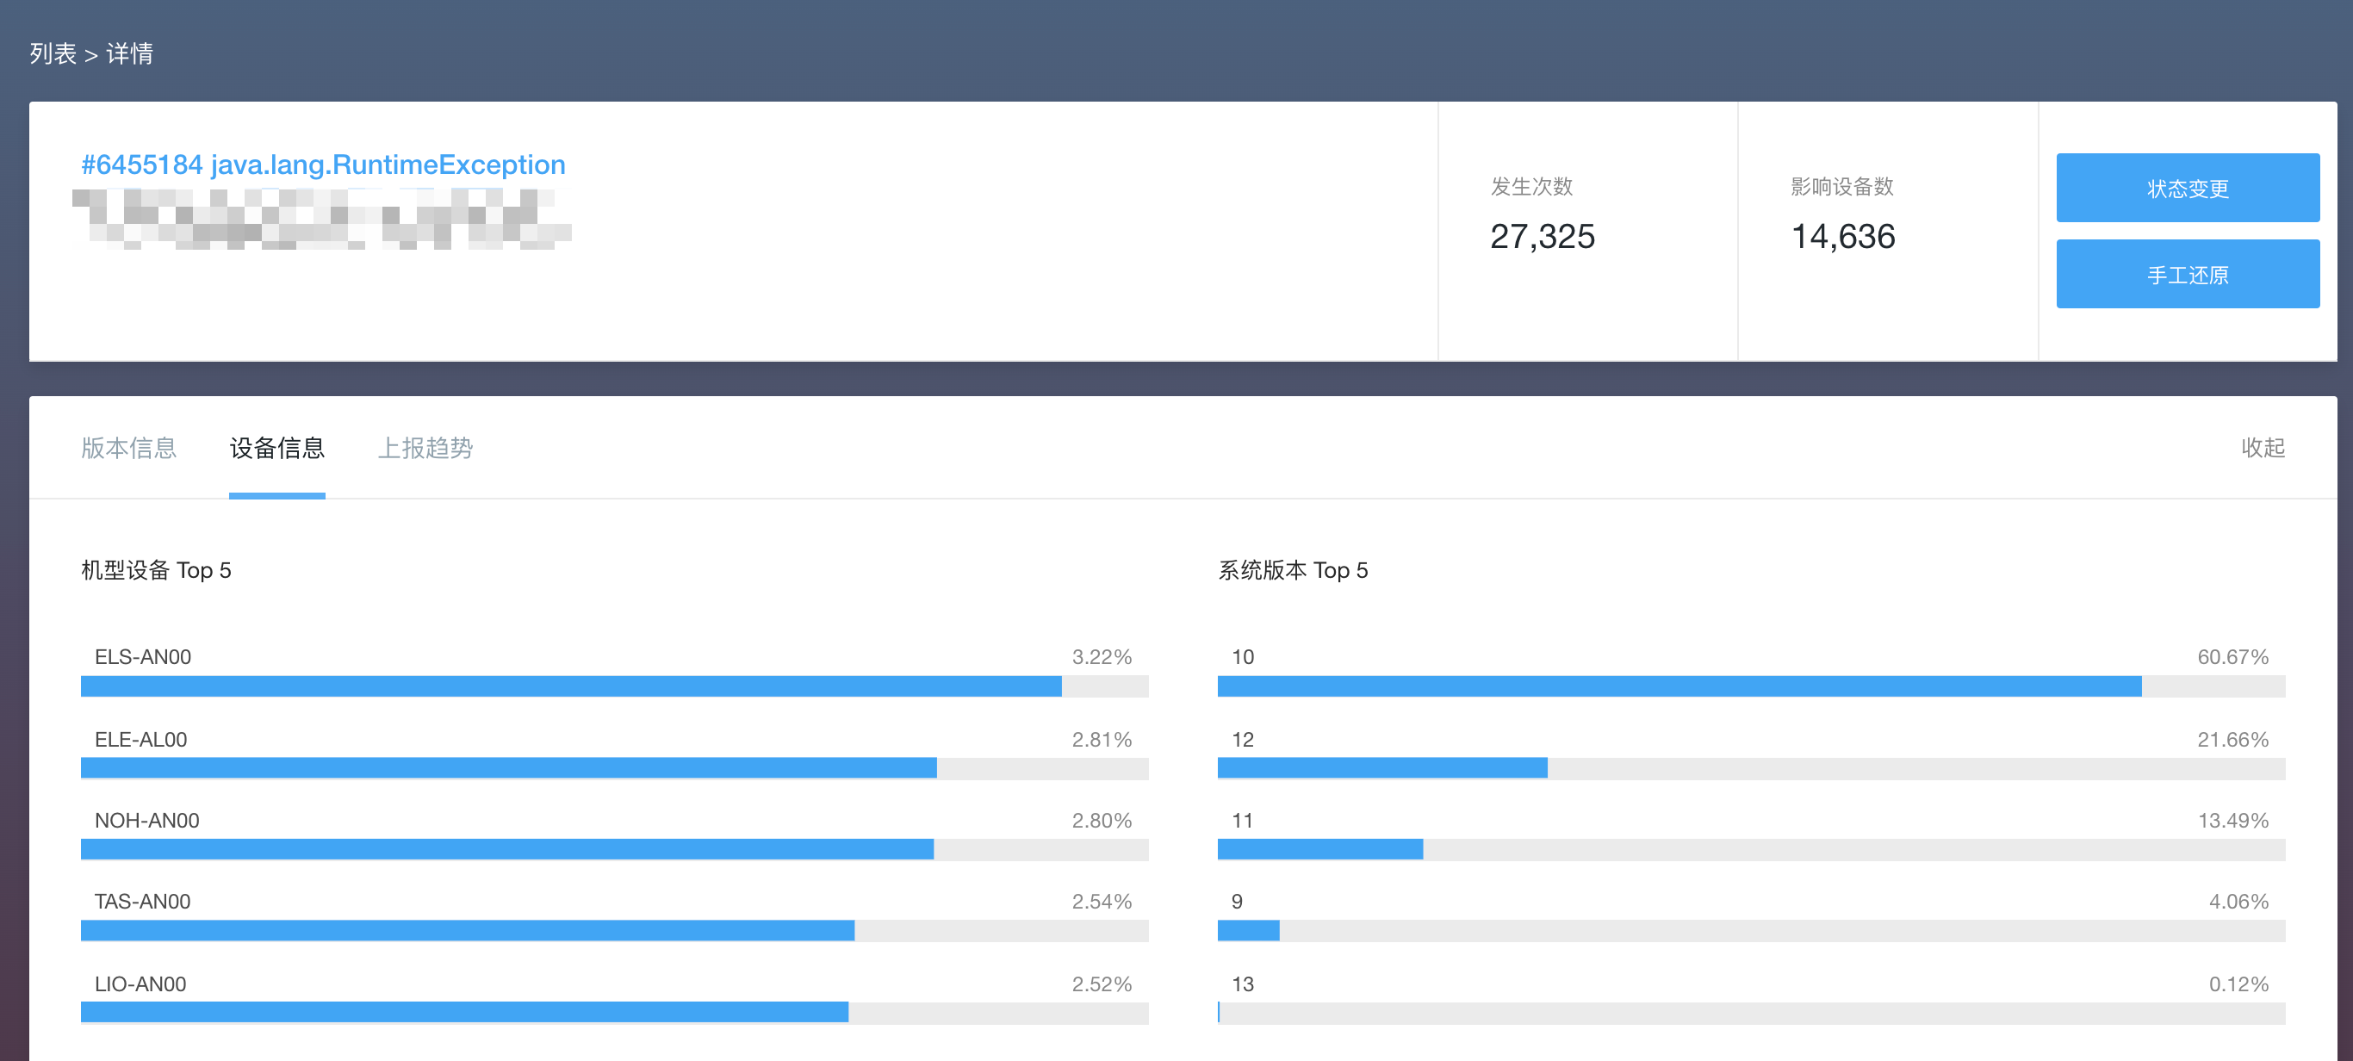Click the 13.49% percentage value

pyautogui.click(x=2232, y=820)
